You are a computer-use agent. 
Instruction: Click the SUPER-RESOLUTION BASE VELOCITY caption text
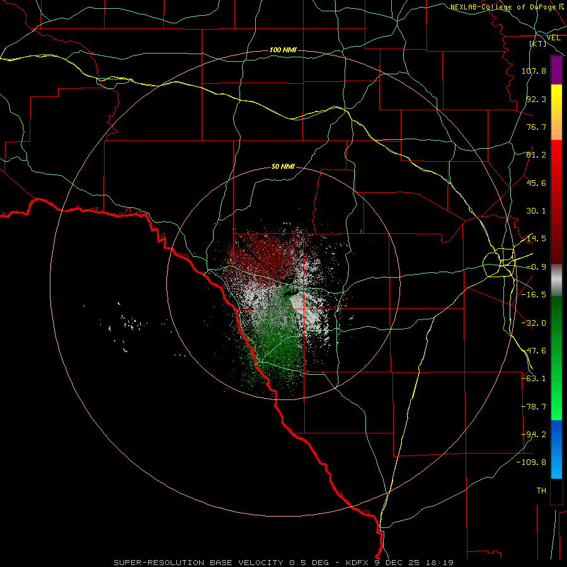pos(198,563)
